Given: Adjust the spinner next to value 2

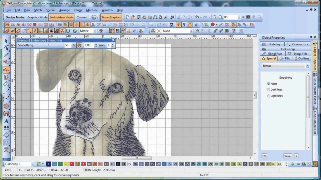Looking at the screenshot, I should pos(113,45).
